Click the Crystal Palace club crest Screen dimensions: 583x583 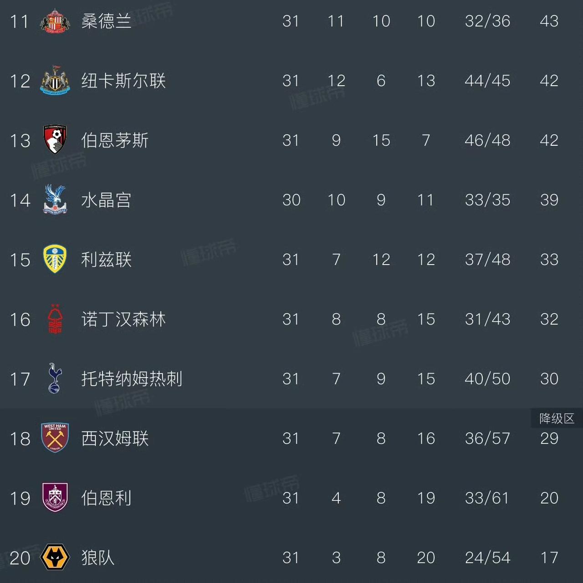(56, 200)
